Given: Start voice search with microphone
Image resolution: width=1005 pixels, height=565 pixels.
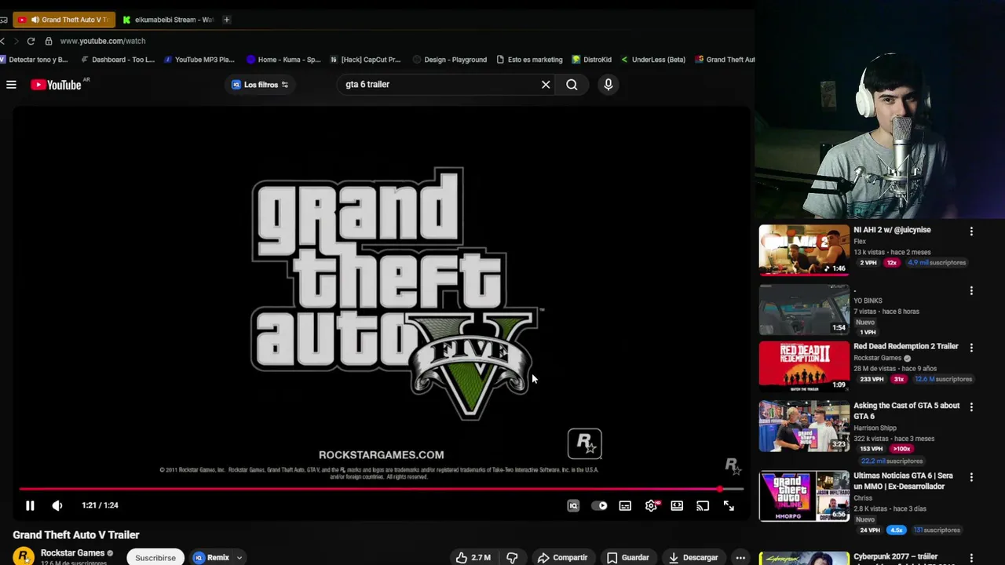Looking at the screenshot, I should pos(608,85).
